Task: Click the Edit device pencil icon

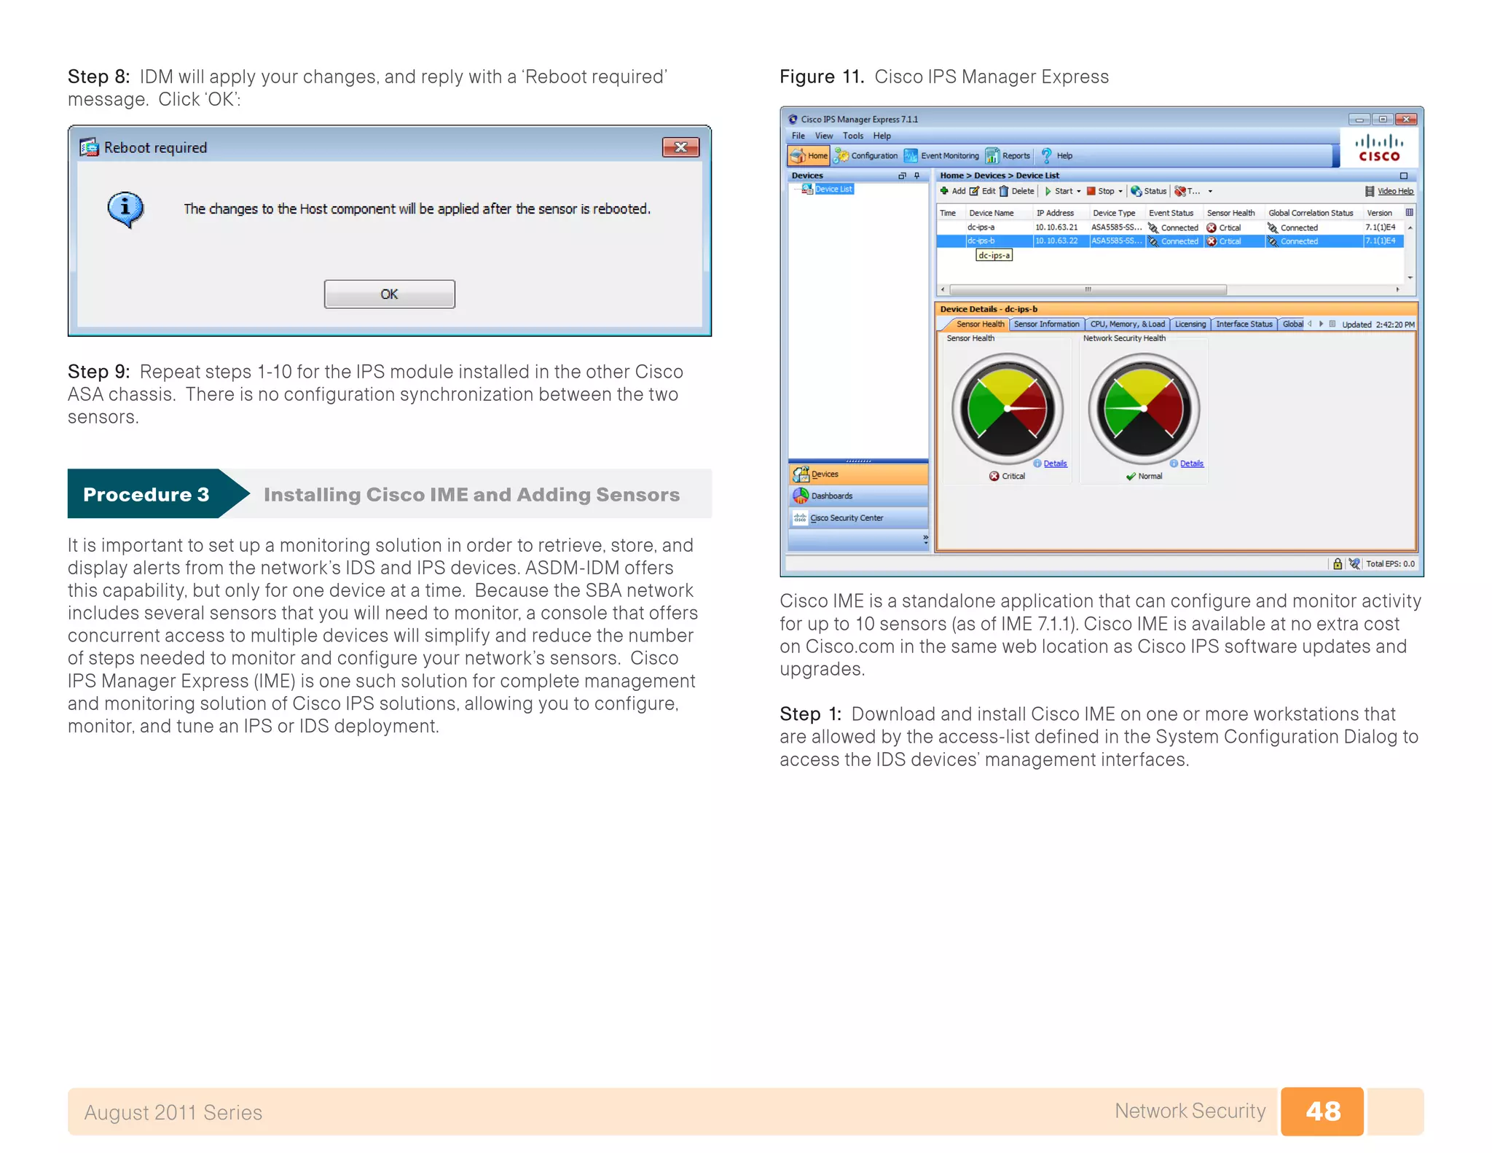Action: (x=974, y=191)
